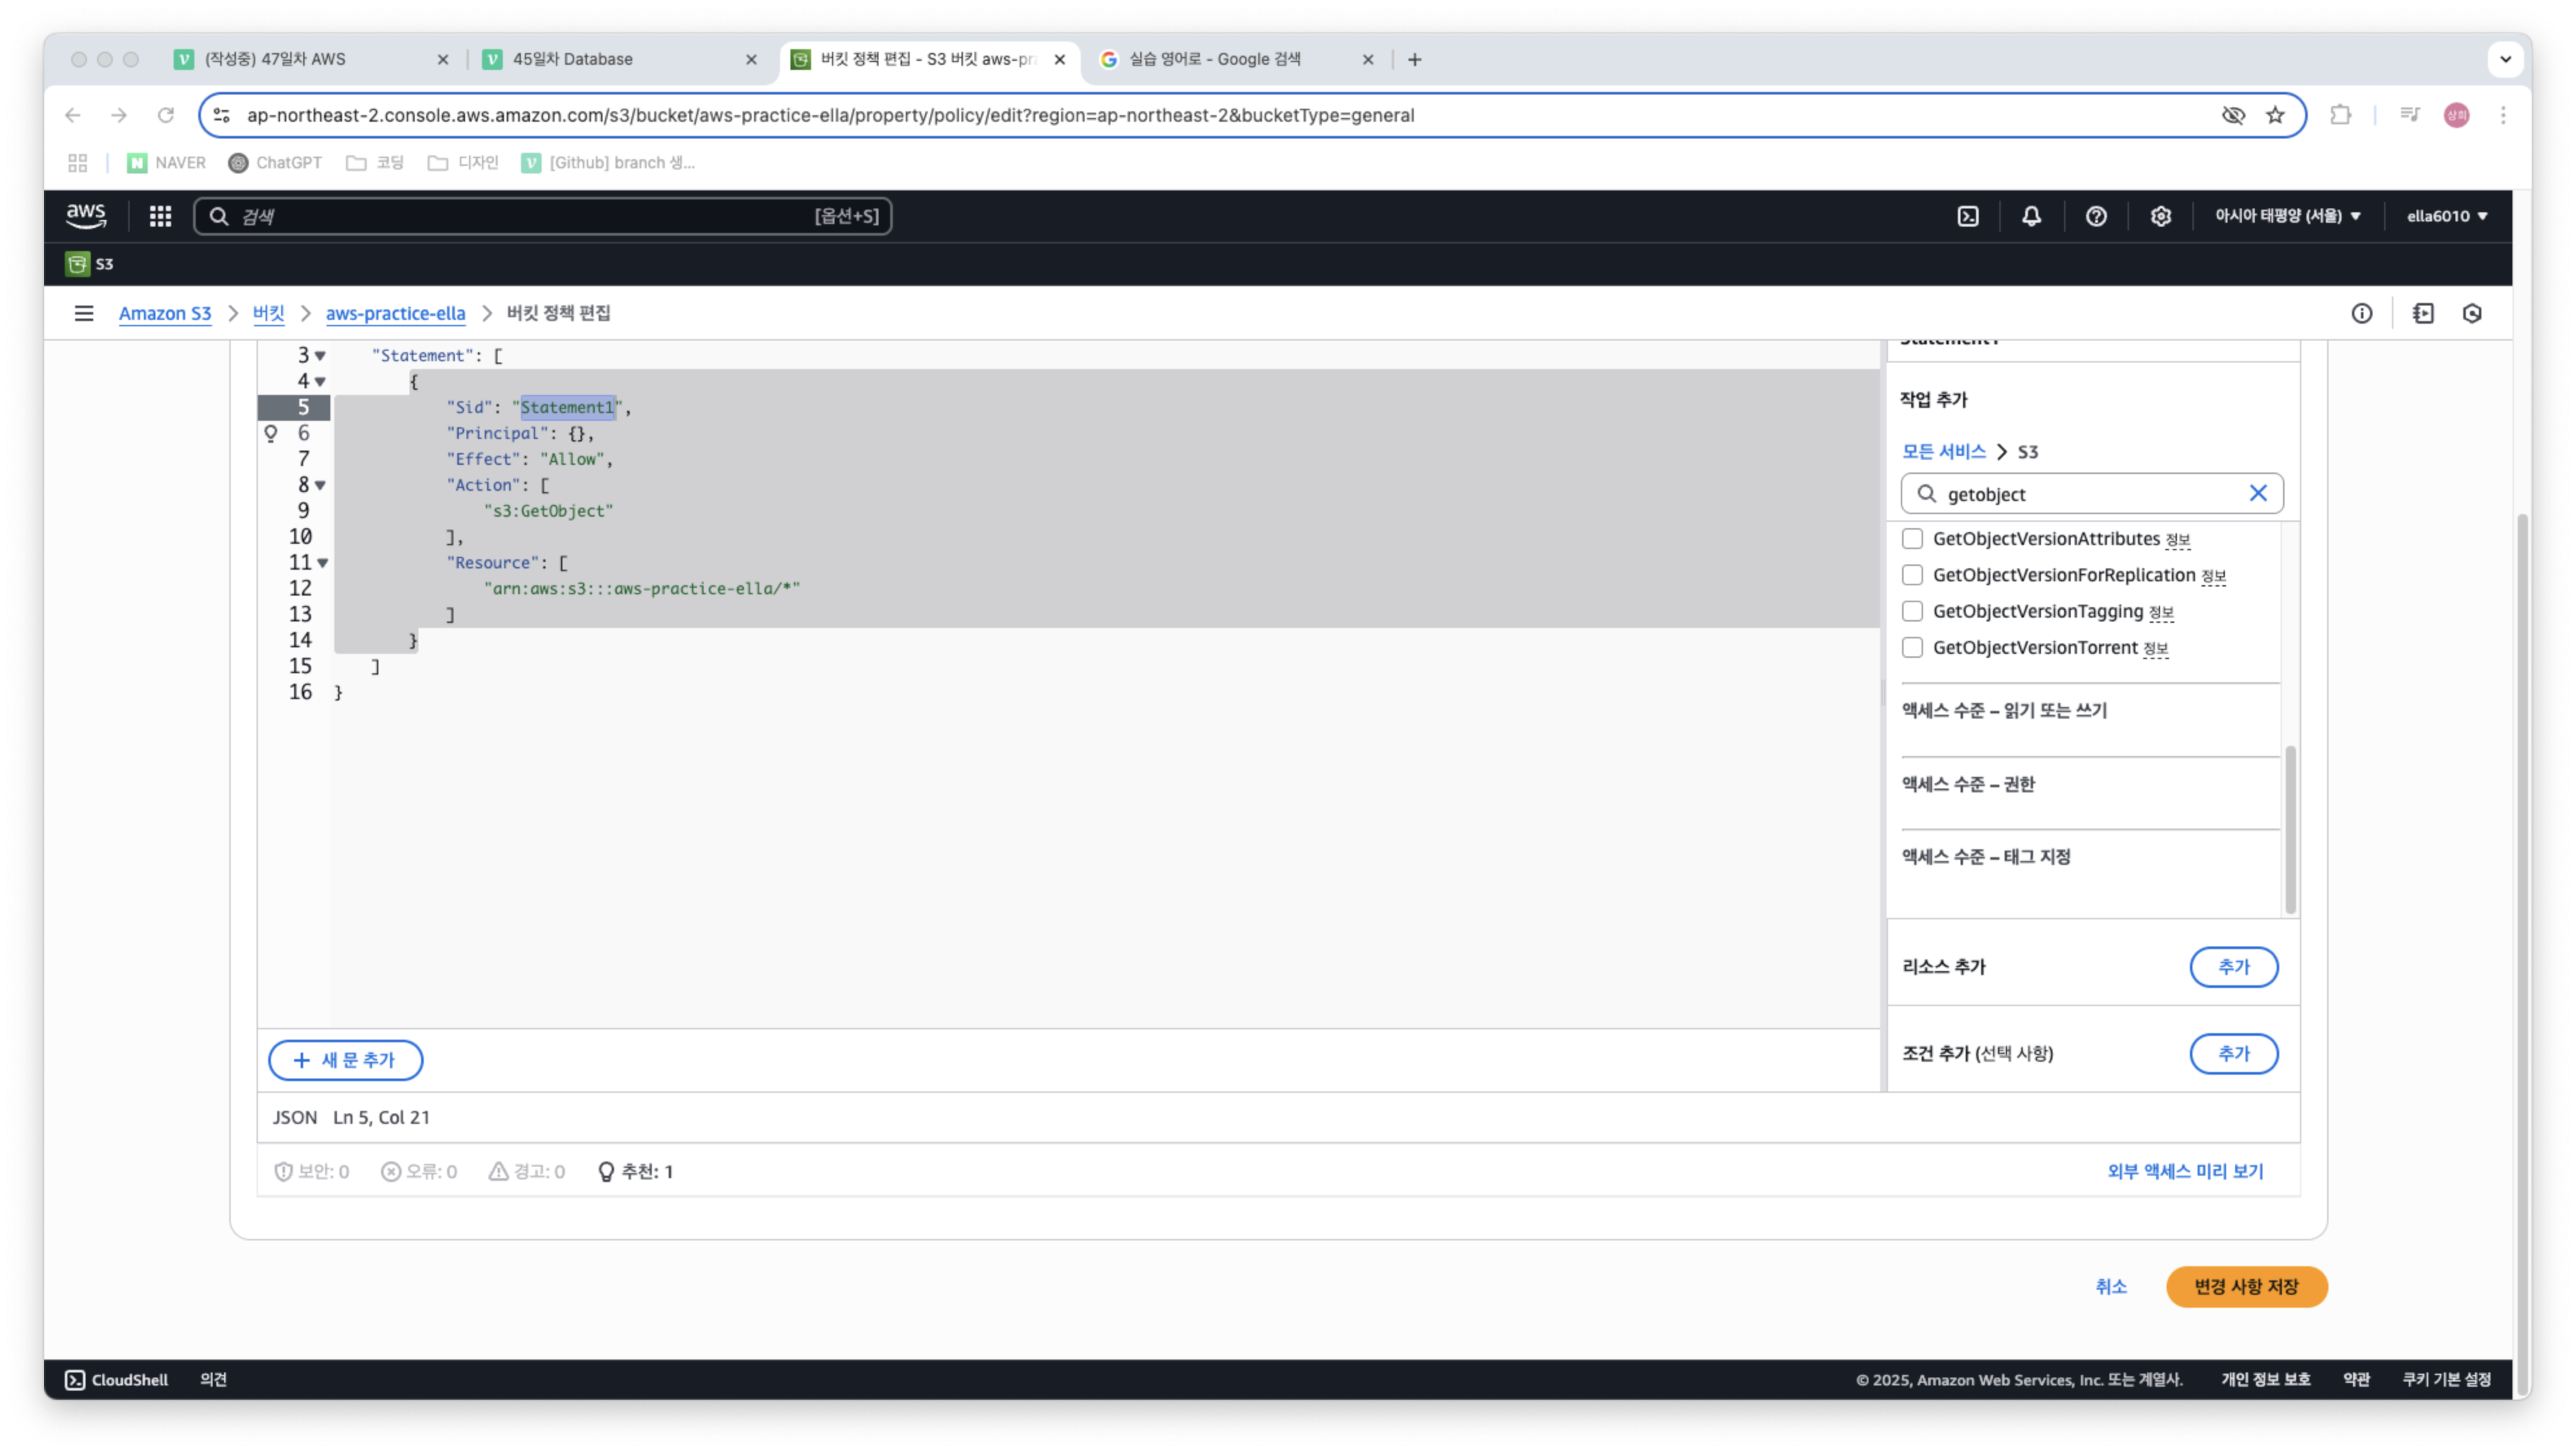
Task: Click the 버킷 breadcrumb link
Action: (268, 313)
